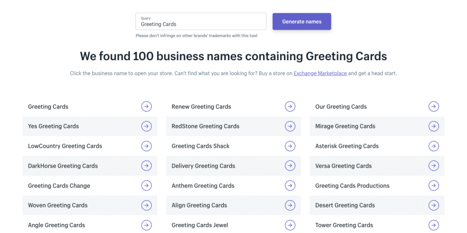Click the Query input field
Screen dimensions: 467x233
pyautogui.click(x=201, y=22)
